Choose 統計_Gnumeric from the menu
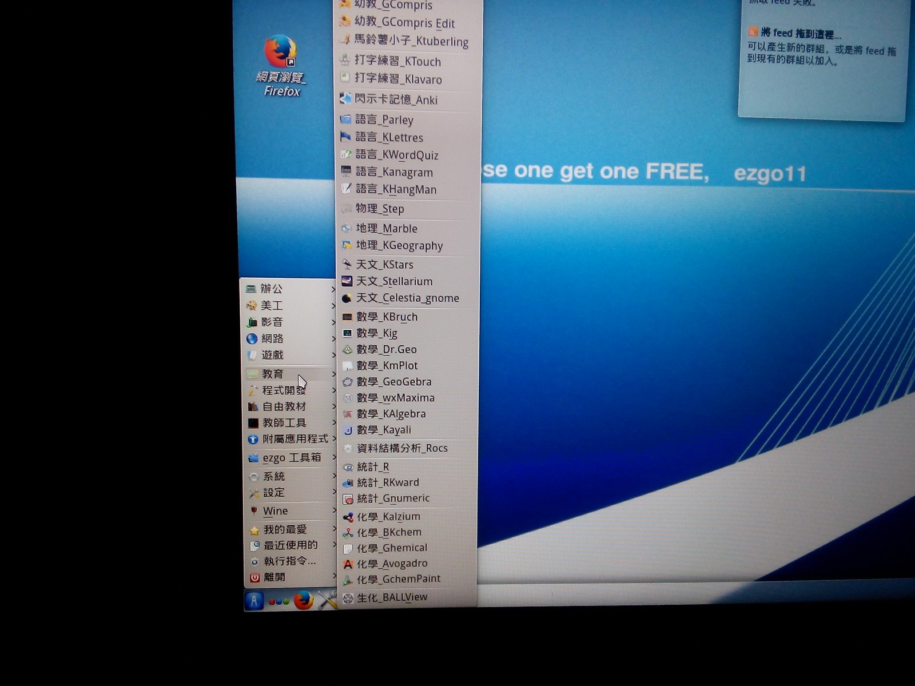 [x=393, y=498]
